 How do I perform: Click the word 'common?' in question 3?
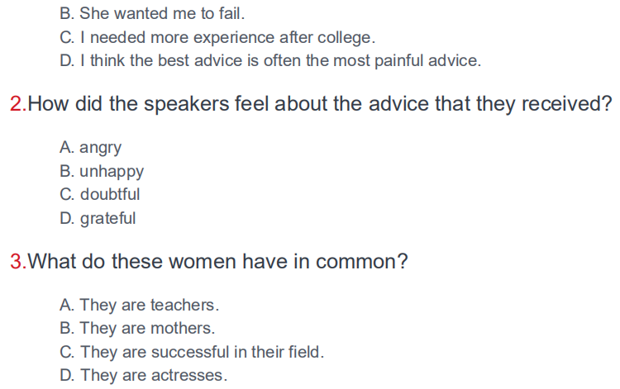point(361,262)
